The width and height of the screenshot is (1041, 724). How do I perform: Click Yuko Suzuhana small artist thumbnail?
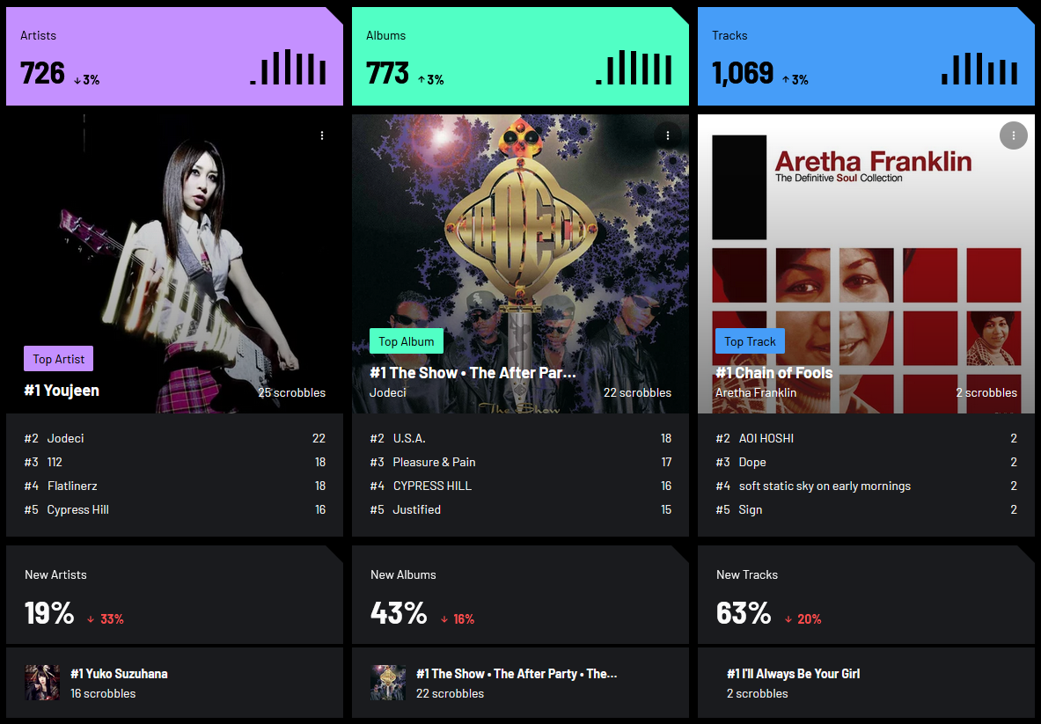42,682
